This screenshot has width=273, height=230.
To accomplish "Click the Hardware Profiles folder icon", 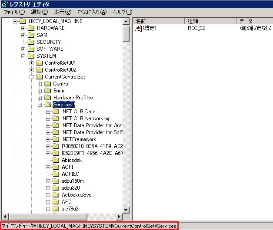I will click(48, 98).
